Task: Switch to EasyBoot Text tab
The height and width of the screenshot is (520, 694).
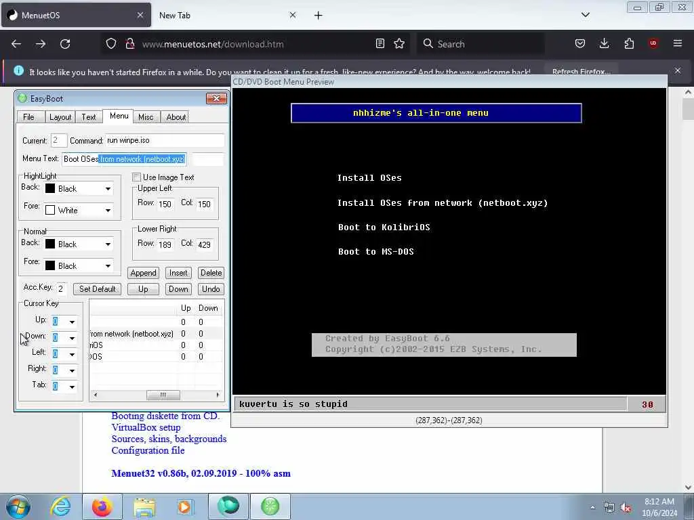Action: pyautogui.click(x=89, y=117)
